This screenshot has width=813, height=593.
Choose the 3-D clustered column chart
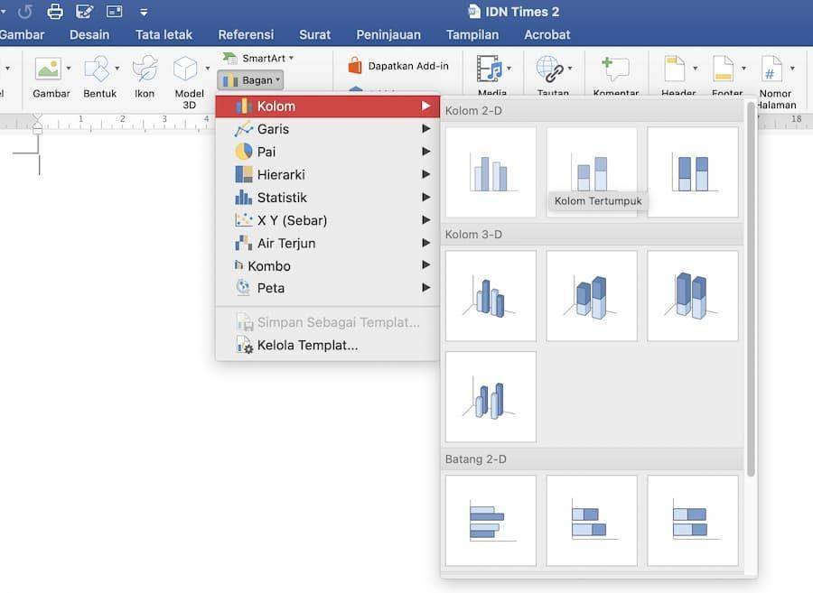click(491, 296)
